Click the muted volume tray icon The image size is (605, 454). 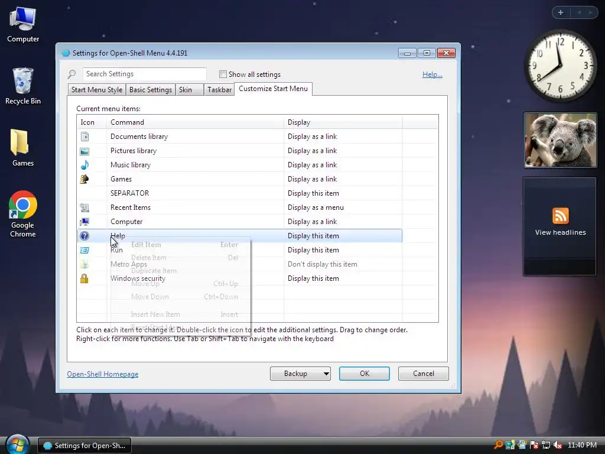[x=558, y=445]
